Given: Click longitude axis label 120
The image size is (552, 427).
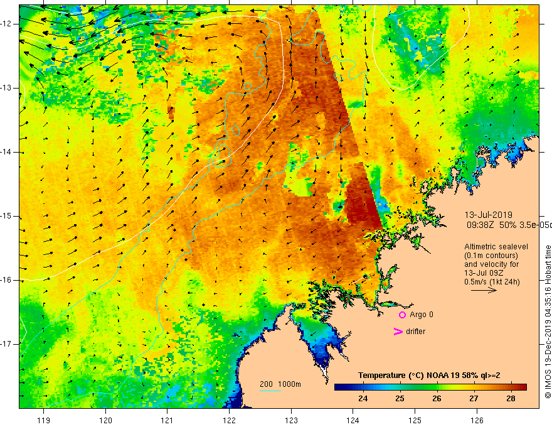Looking at the screenshot, I should click(x=105, y=420).
